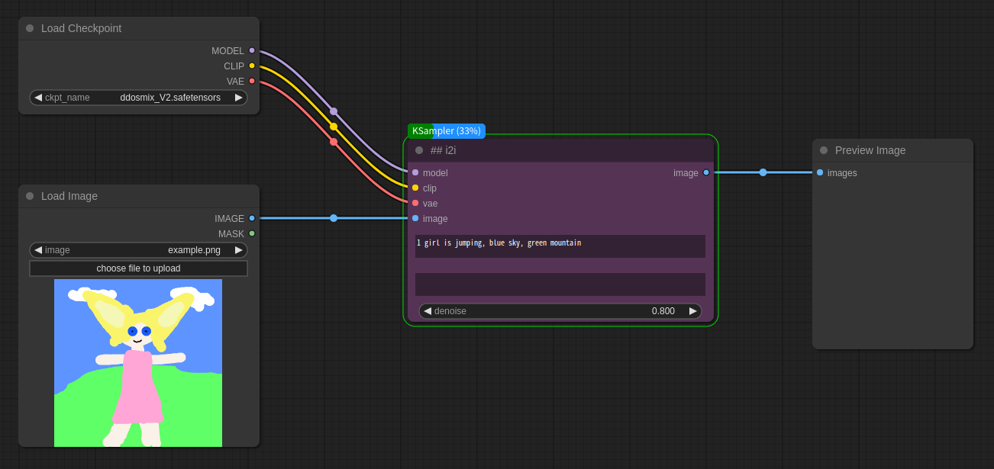Click the VAE output socket on Load Checkpoint

coord(252,81)
